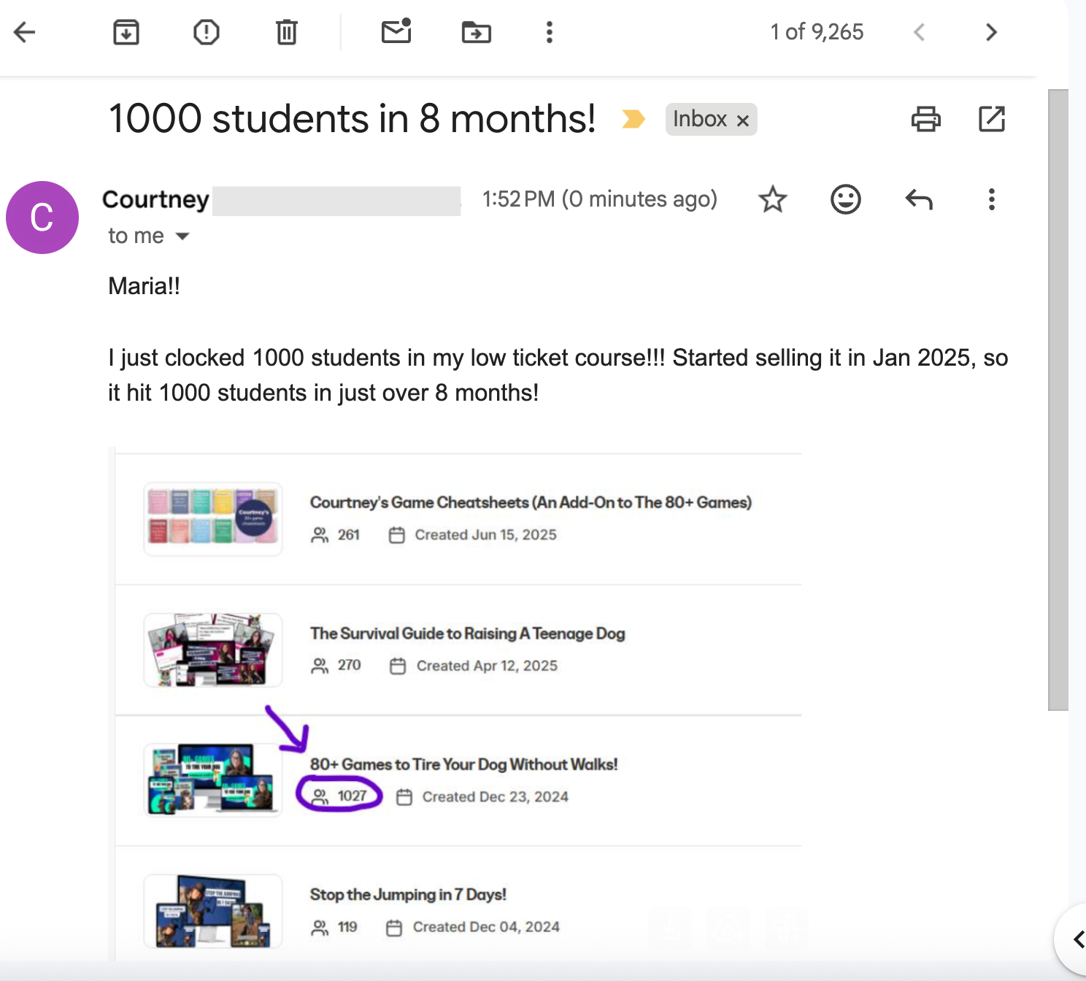Image resolution: width=1086 pixels, height=981 pixels.
Task: Go back to inbox with the back arrow
Action: coord(24,32)
